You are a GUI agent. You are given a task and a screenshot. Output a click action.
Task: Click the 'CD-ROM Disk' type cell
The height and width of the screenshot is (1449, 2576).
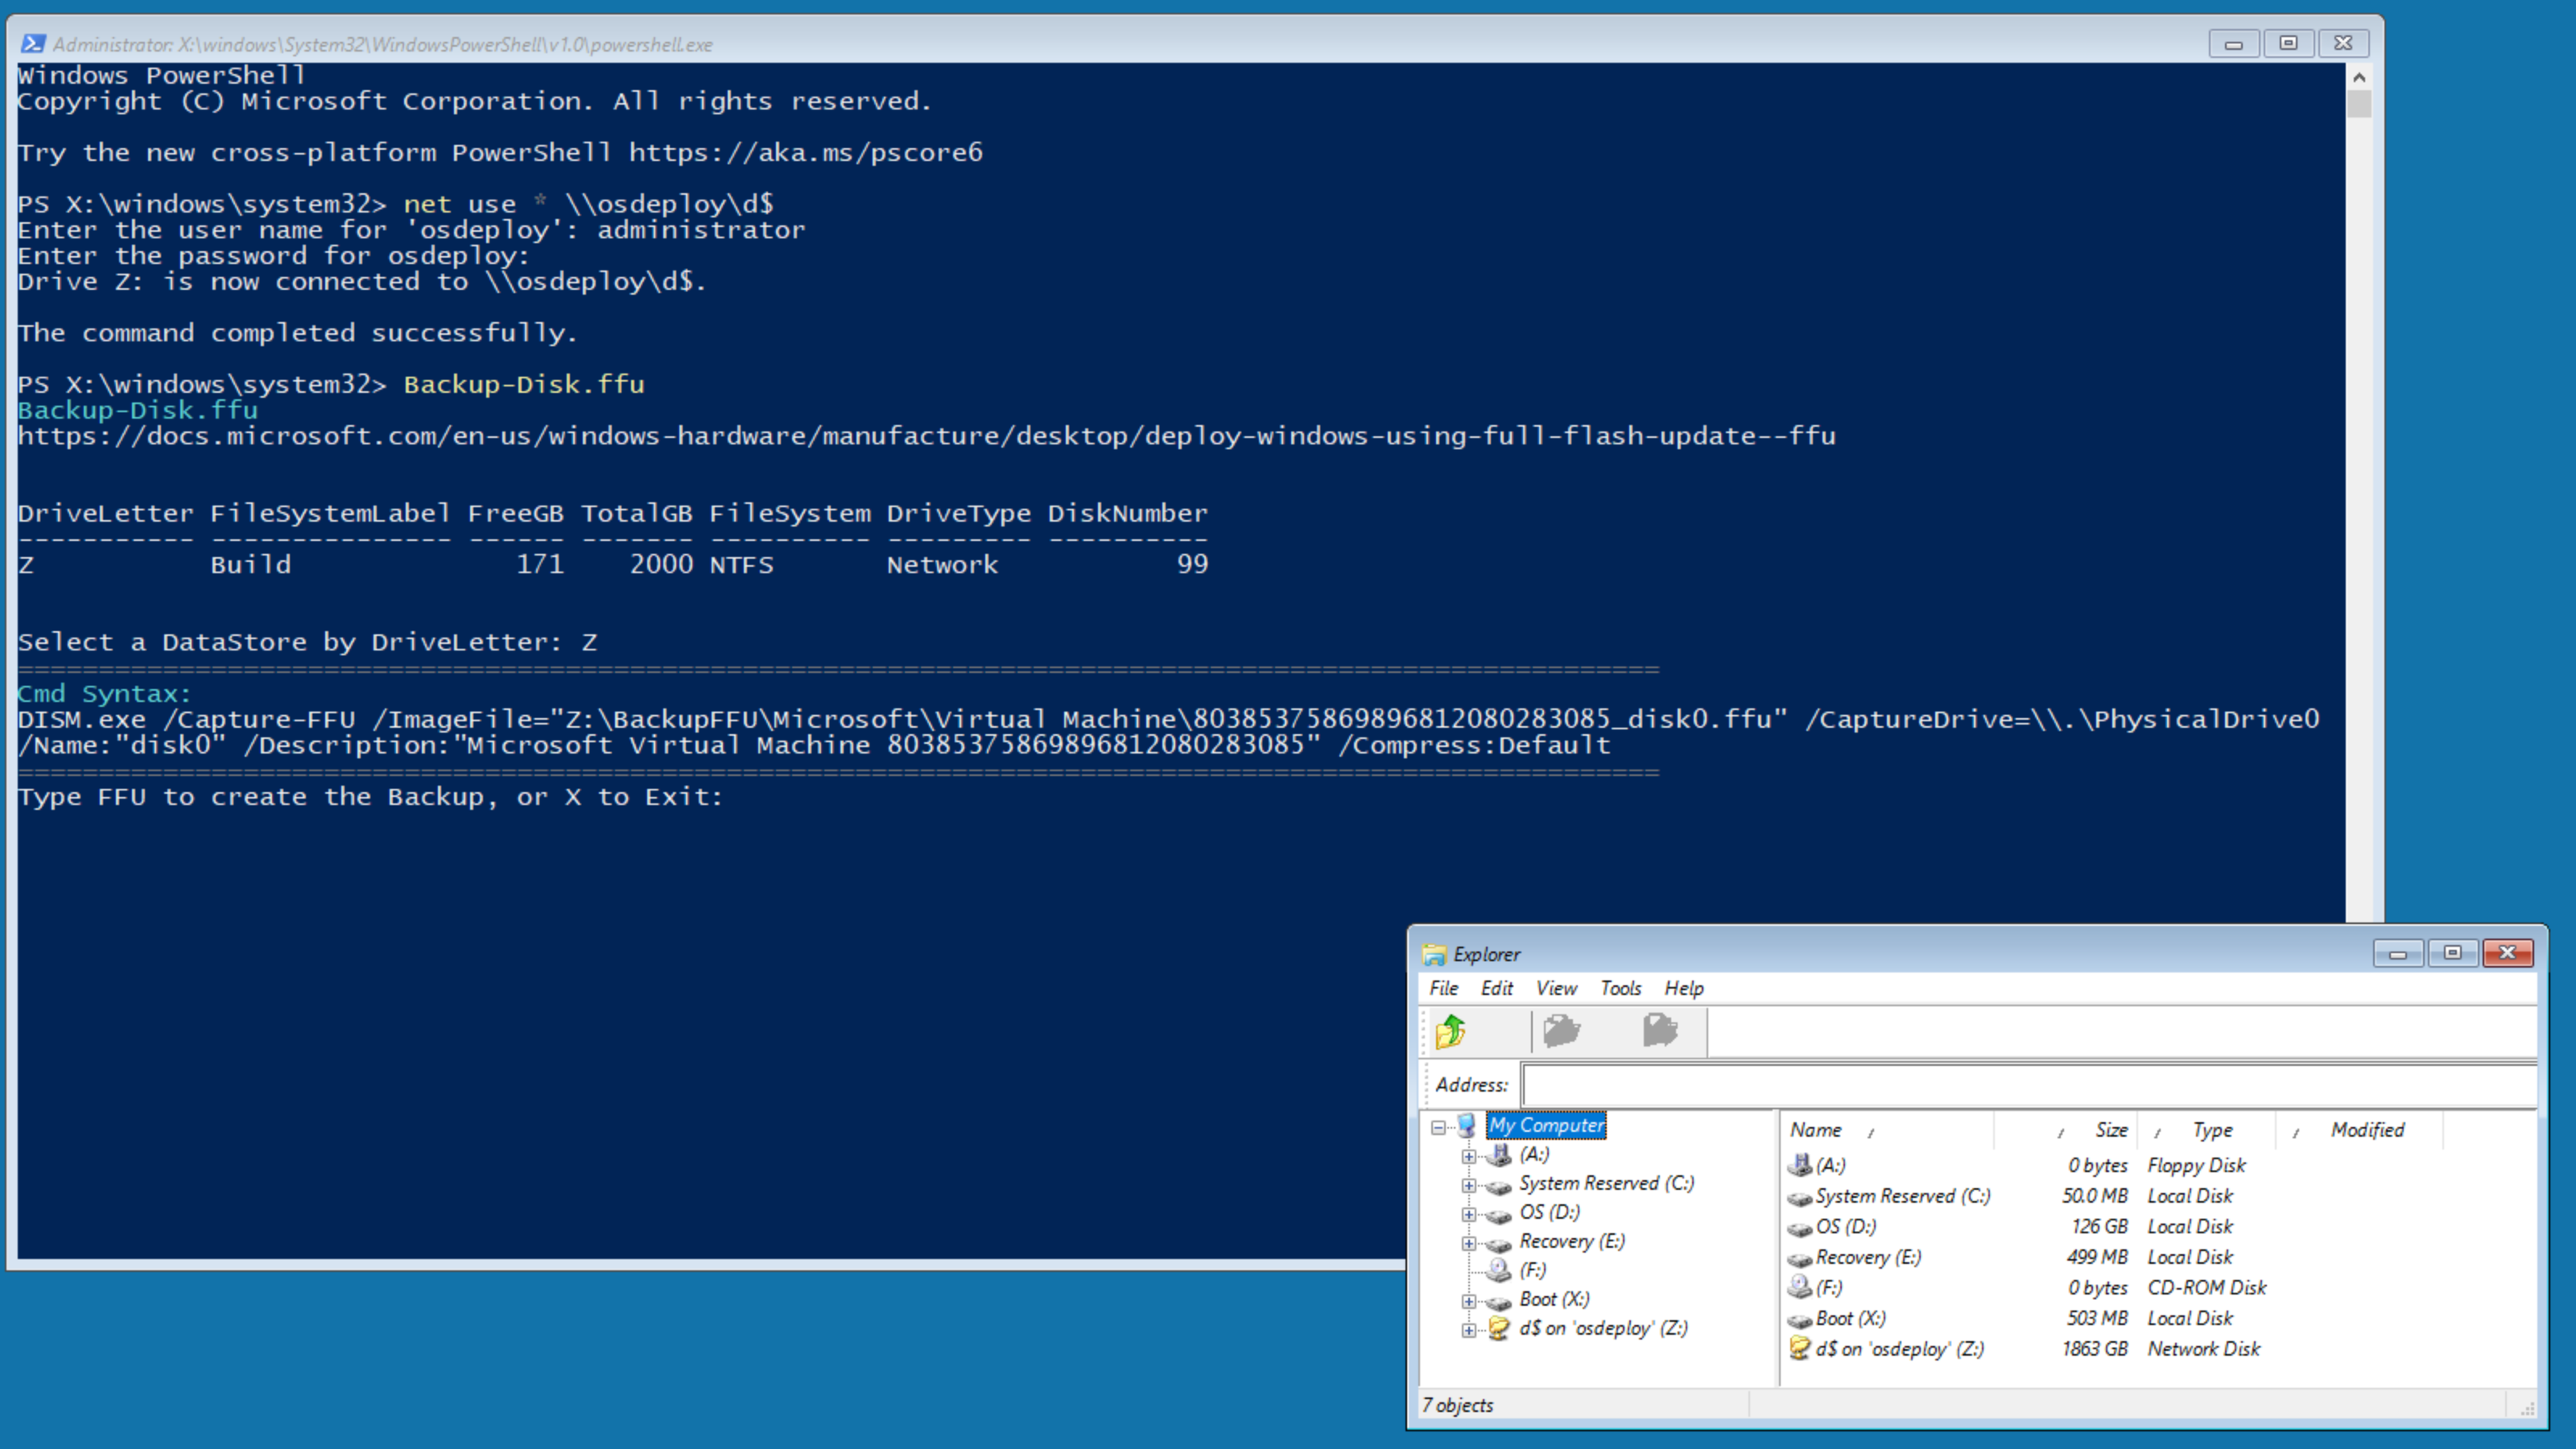2206,1287
